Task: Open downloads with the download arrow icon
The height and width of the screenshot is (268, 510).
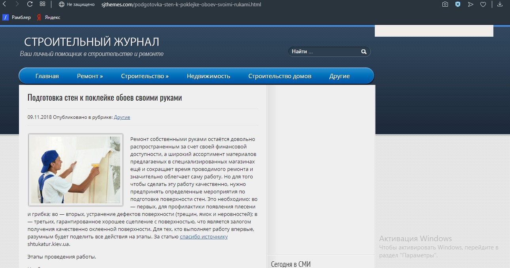Action: click(500, 4)
